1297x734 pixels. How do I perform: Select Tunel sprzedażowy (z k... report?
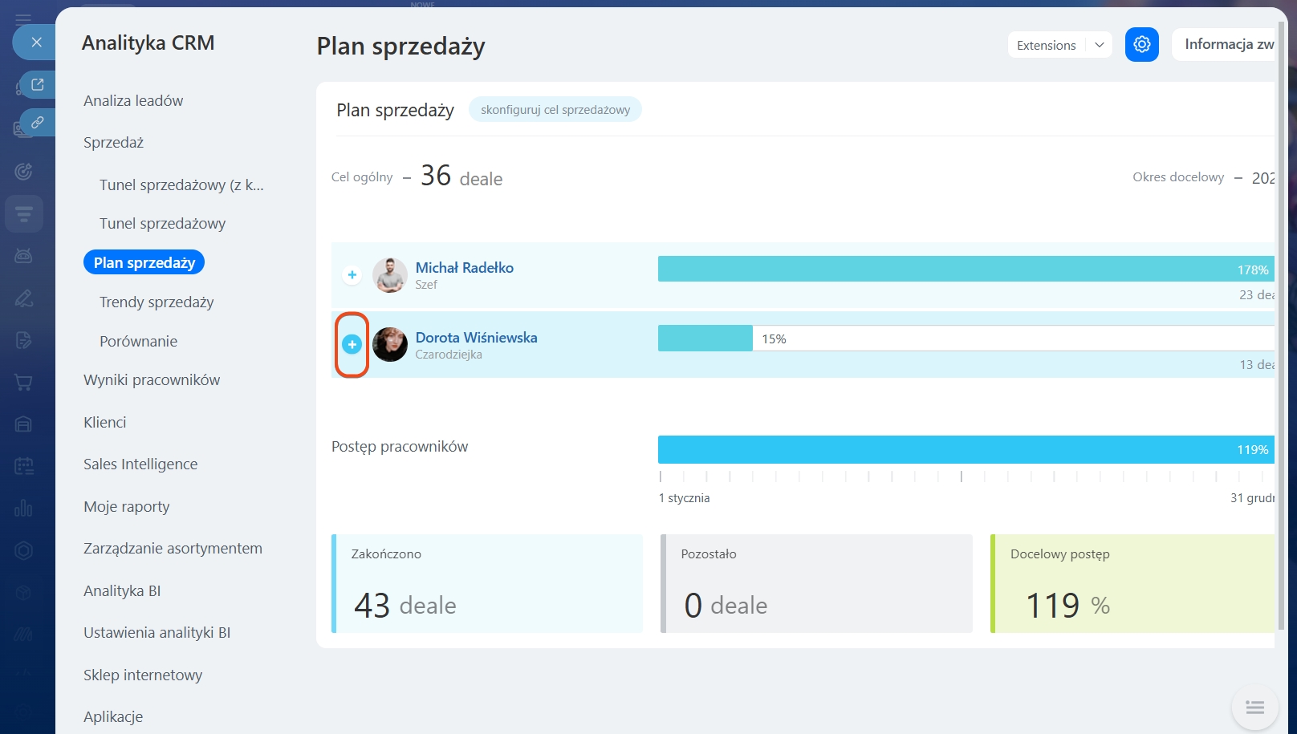(x=181, y=185)
